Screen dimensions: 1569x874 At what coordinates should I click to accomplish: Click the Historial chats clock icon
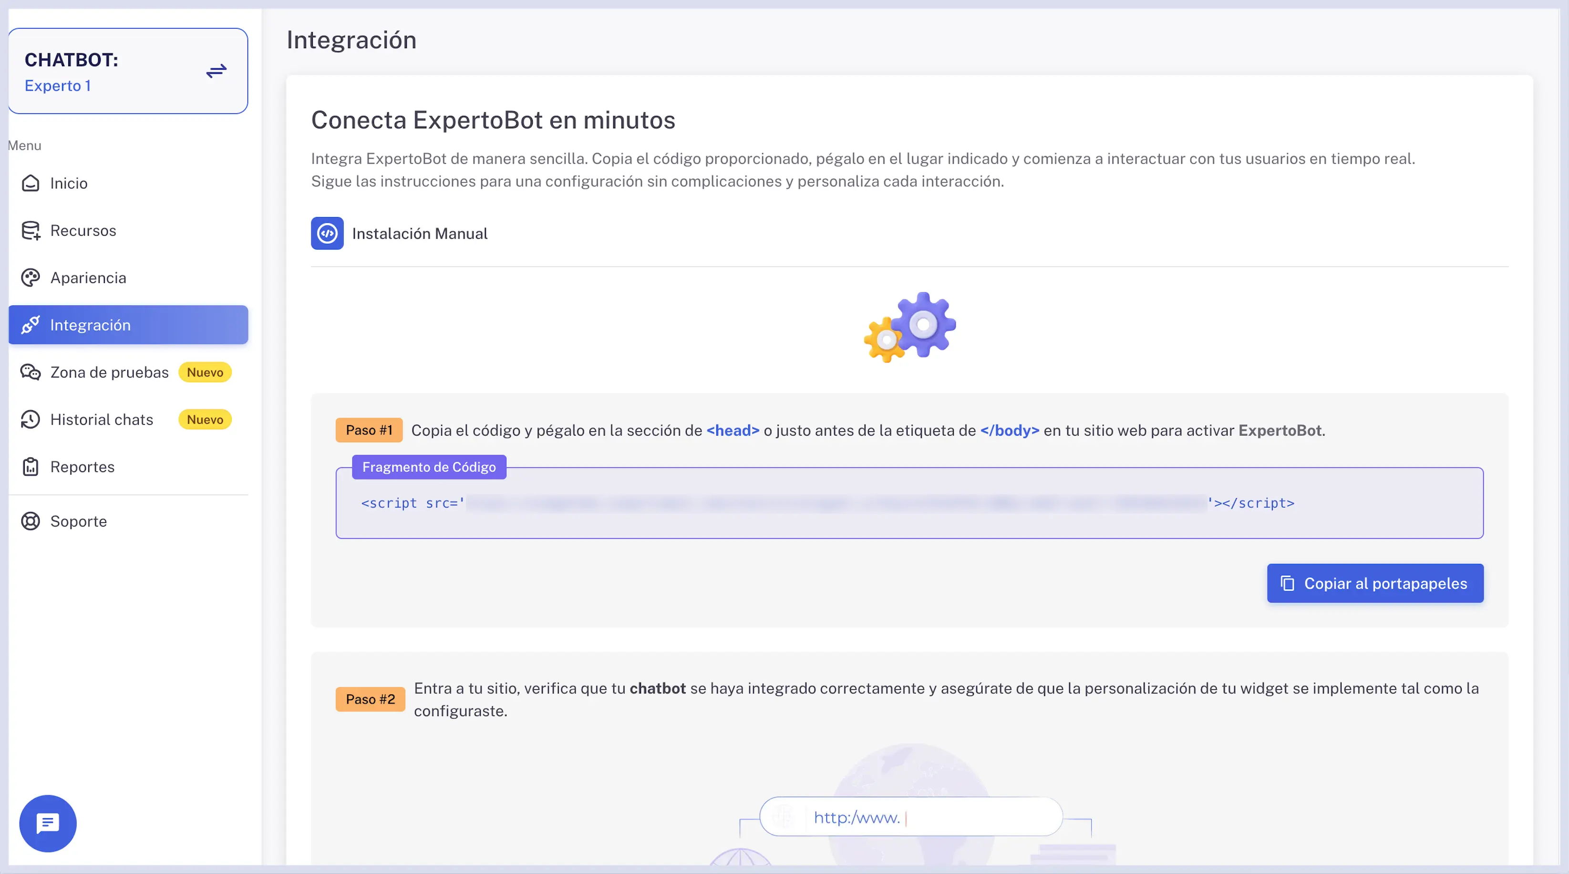point(31,419)
